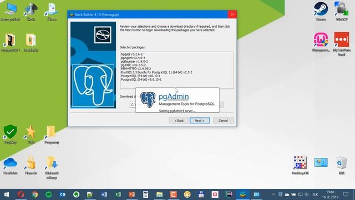Select the PostGIS 2.5 Bundle package line
The image size is (355, 200).
click(156, 72)
